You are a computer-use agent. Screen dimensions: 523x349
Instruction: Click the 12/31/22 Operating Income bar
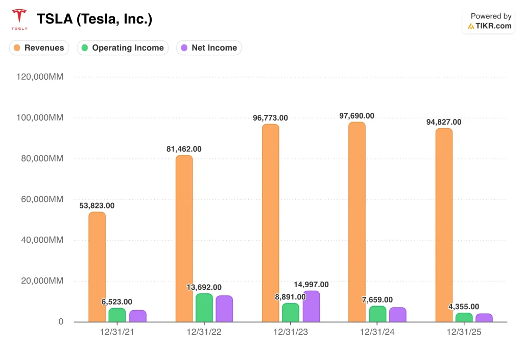[x=204, y=308]
